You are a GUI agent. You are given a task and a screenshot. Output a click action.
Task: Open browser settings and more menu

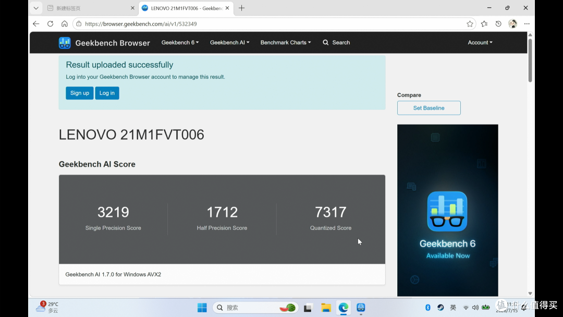[x=527, y=23]
